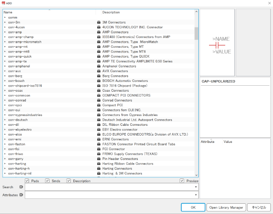
Task: Expand the con-cypressindustries library node
Action: (x=5, y=115)
